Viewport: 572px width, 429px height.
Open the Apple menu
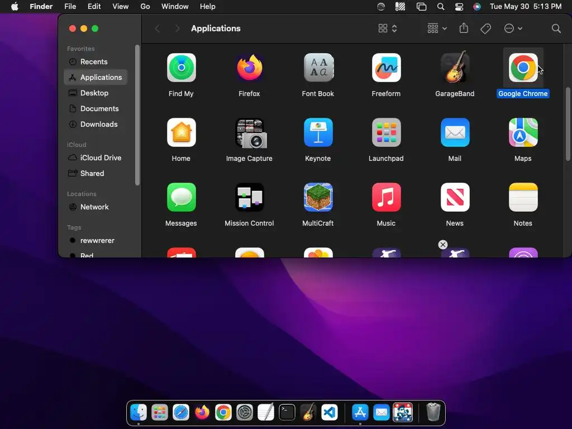point(15,7)
